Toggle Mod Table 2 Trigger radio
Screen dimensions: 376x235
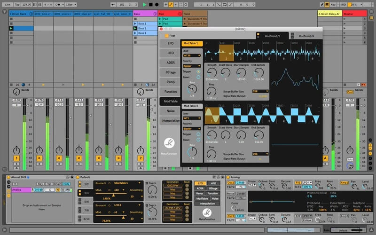[198, 134]
